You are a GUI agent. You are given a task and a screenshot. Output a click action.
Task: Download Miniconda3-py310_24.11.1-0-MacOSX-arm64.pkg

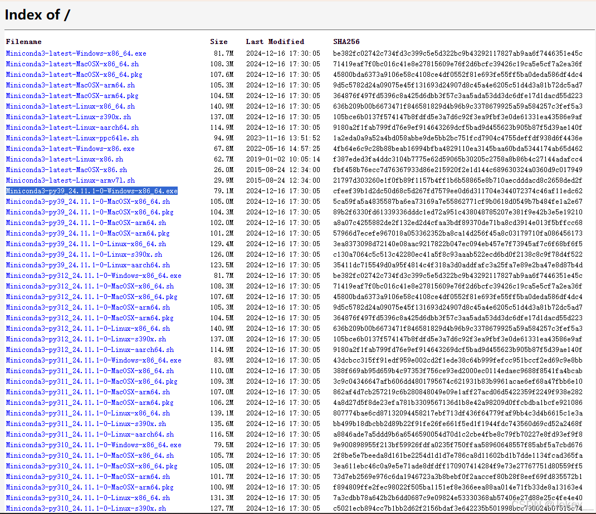click(90, 487)
